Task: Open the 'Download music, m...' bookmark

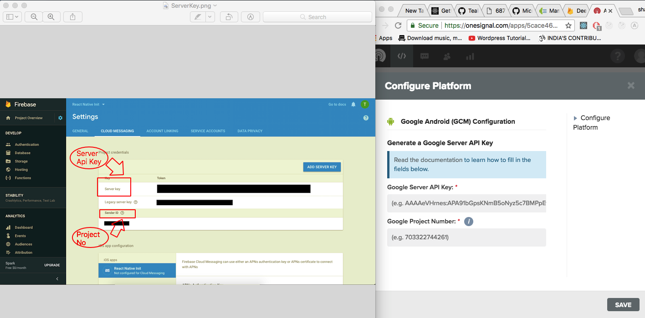Action: pyautogui.click(x=430, y=38)
